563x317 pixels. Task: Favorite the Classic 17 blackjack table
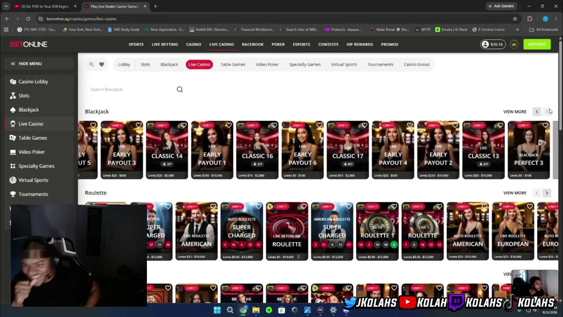[x=365, y=125]
